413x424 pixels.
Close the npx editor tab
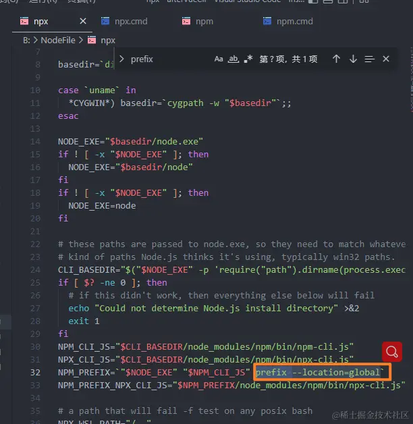83,21
